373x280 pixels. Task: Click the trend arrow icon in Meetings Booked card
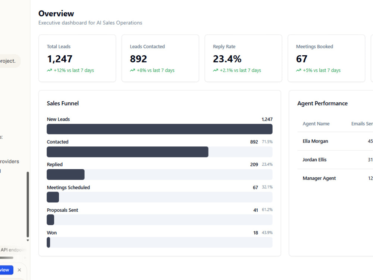tap(298, 70)
